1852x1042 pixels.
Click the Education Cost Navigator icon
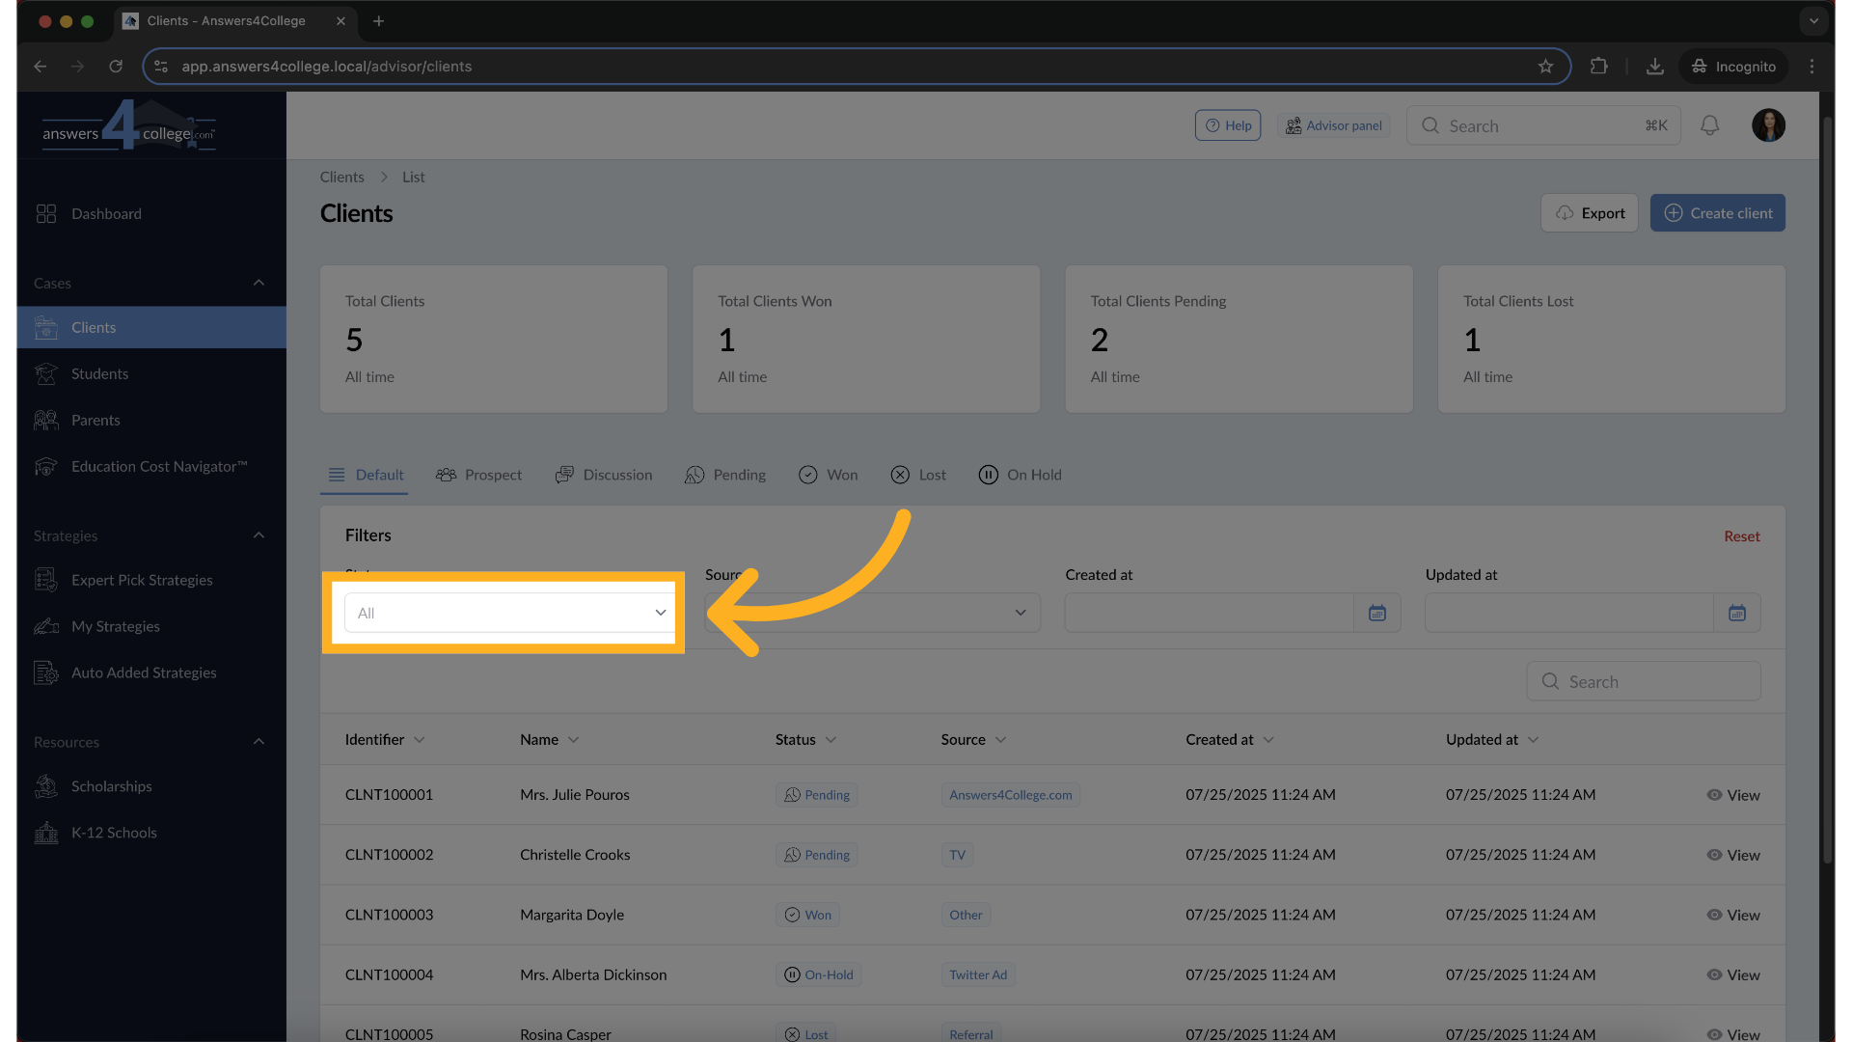tap(45, 466)
